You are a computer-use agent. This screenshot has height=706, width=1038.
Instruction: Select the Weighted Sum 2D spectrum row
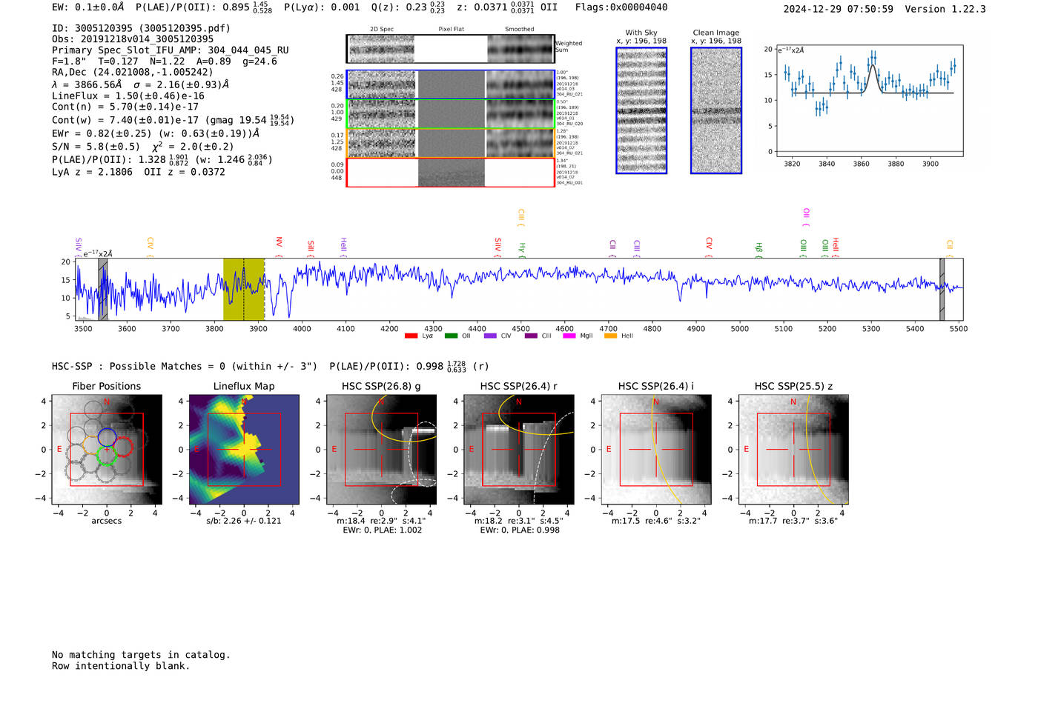click(450, 49)
